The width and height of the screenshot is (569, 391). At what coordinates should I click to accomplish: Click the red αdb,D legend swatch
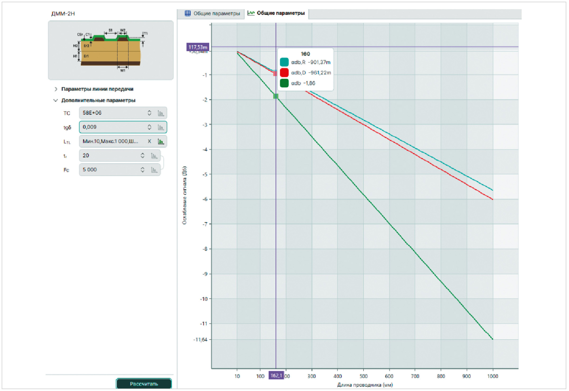click(284, 73)
